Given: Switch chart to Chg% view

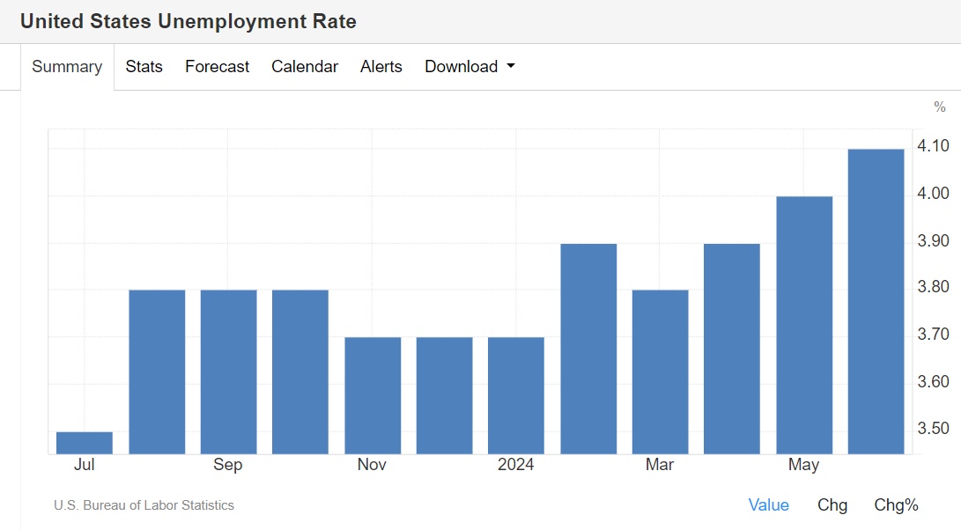Looking at the screenshot, I should [x=896, y=504].
